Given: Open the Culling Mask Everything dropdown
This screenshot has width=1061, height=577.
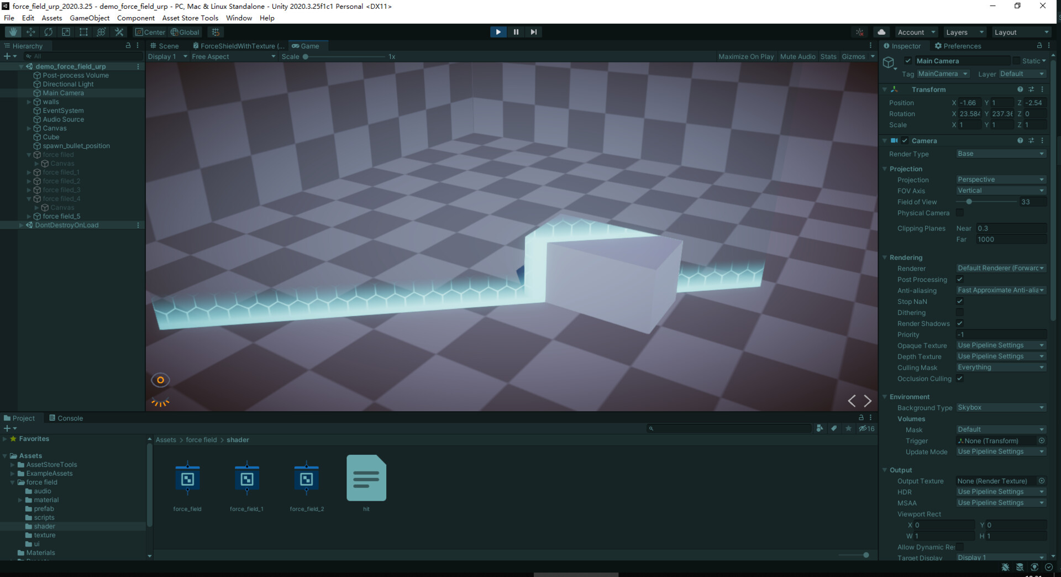Looking at the screenshot, I should pyautogui.click(x=1000, y=367).
